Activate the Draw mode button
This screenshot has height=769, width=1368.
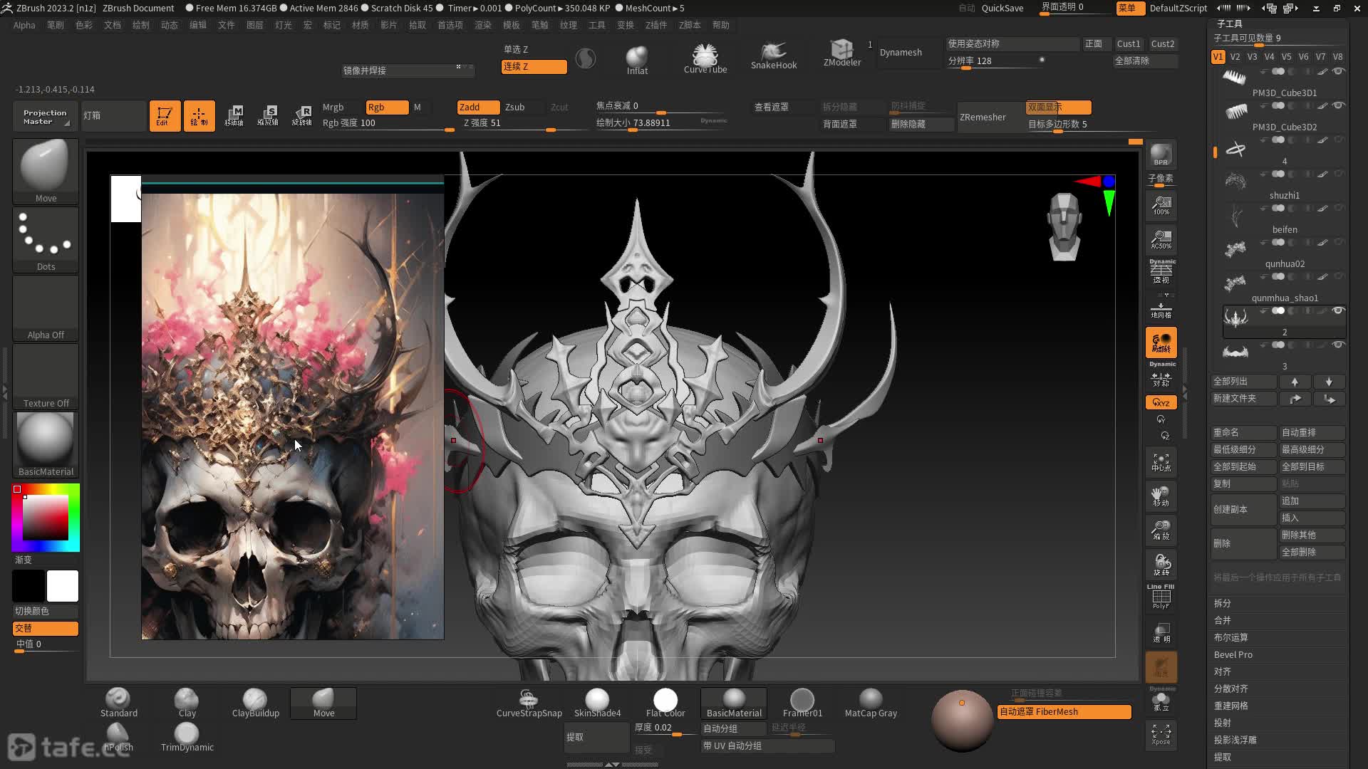[199, 115]
